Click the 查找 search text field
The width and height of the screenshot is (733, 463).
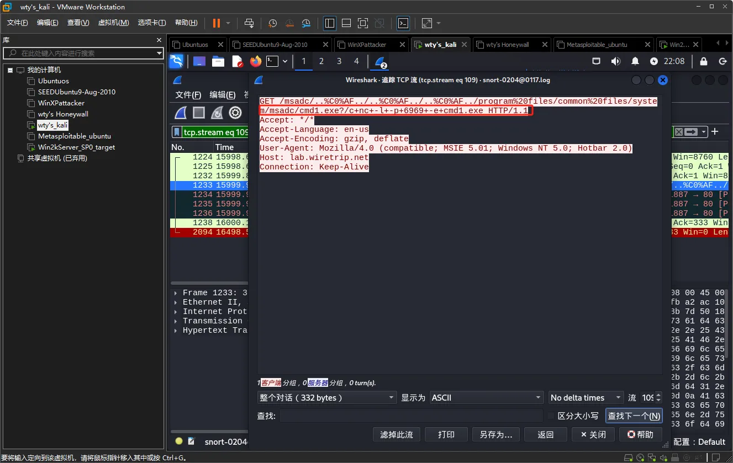pos(411,416)
